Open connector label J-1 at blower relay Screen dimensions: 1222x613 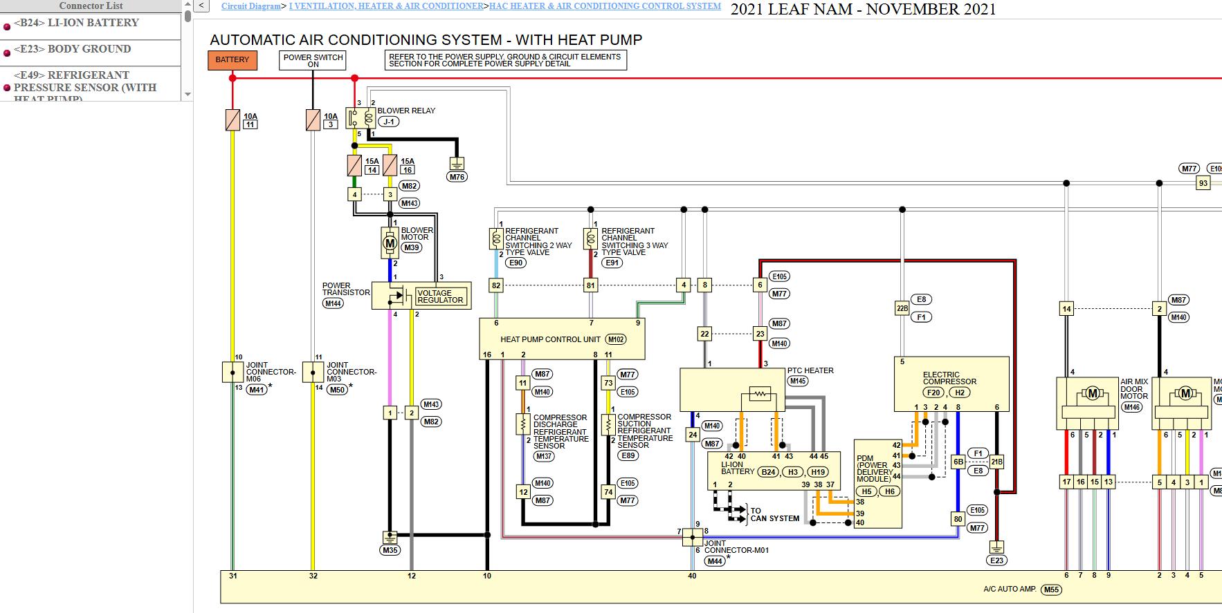point(389,122)
